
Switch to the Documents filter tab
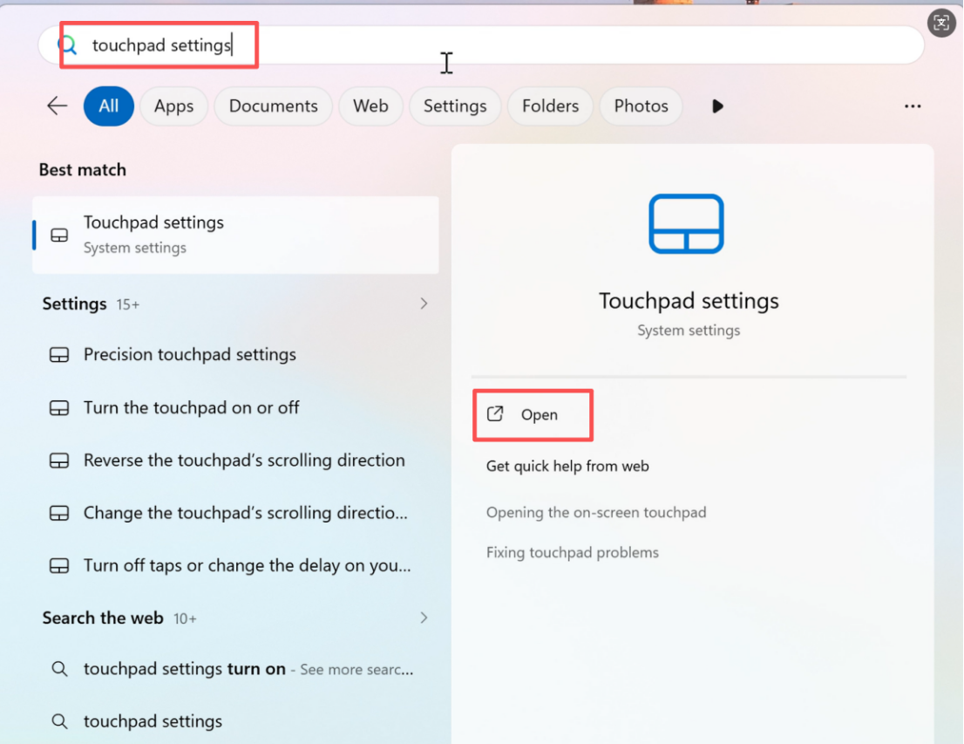[273, 106]
